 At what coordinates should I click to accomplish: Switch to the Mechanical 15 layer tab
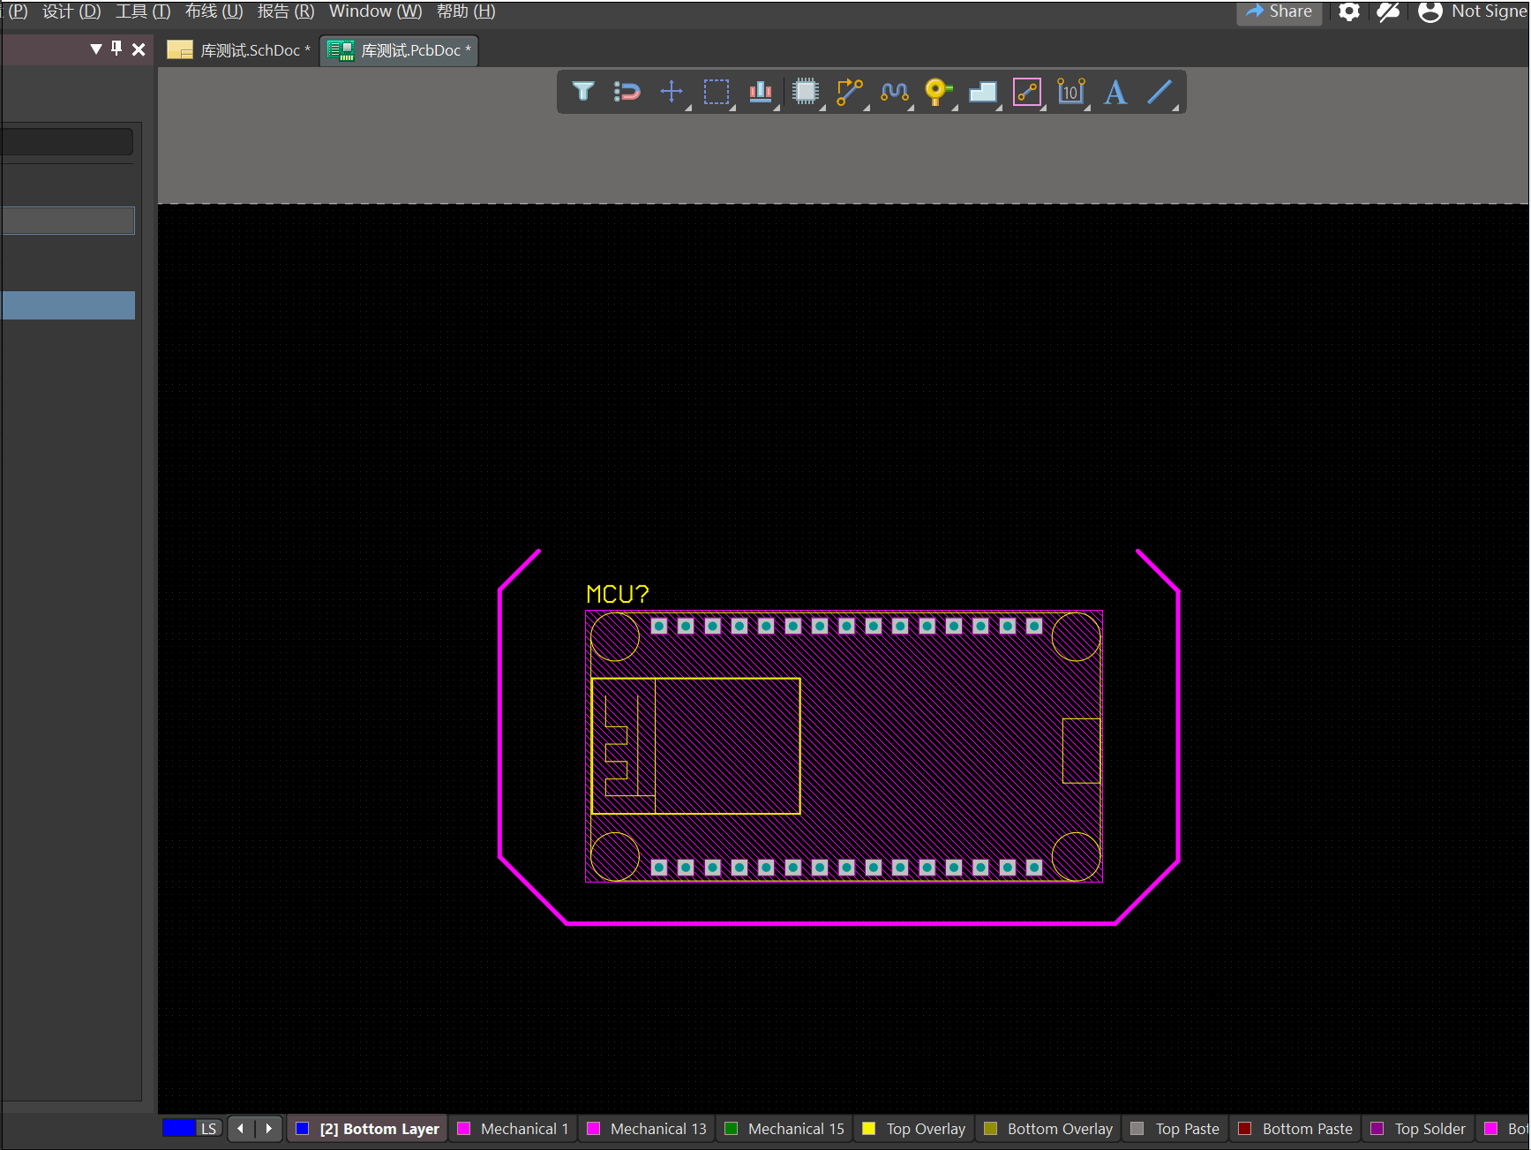pyautogui.click(x=784, y=1129)
